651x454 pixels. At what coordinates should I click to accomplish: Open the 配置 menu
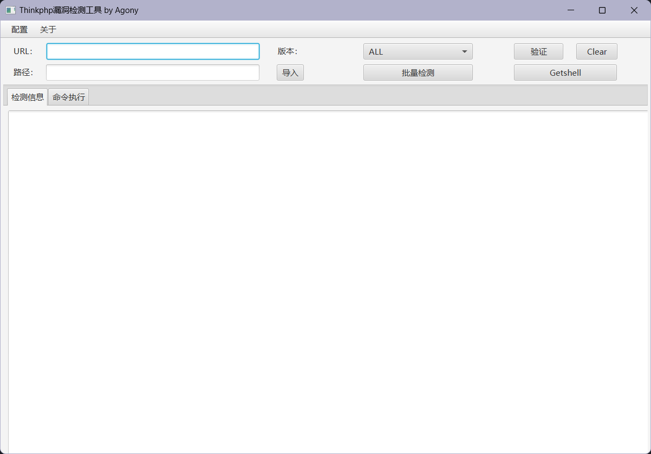(19, 30)
